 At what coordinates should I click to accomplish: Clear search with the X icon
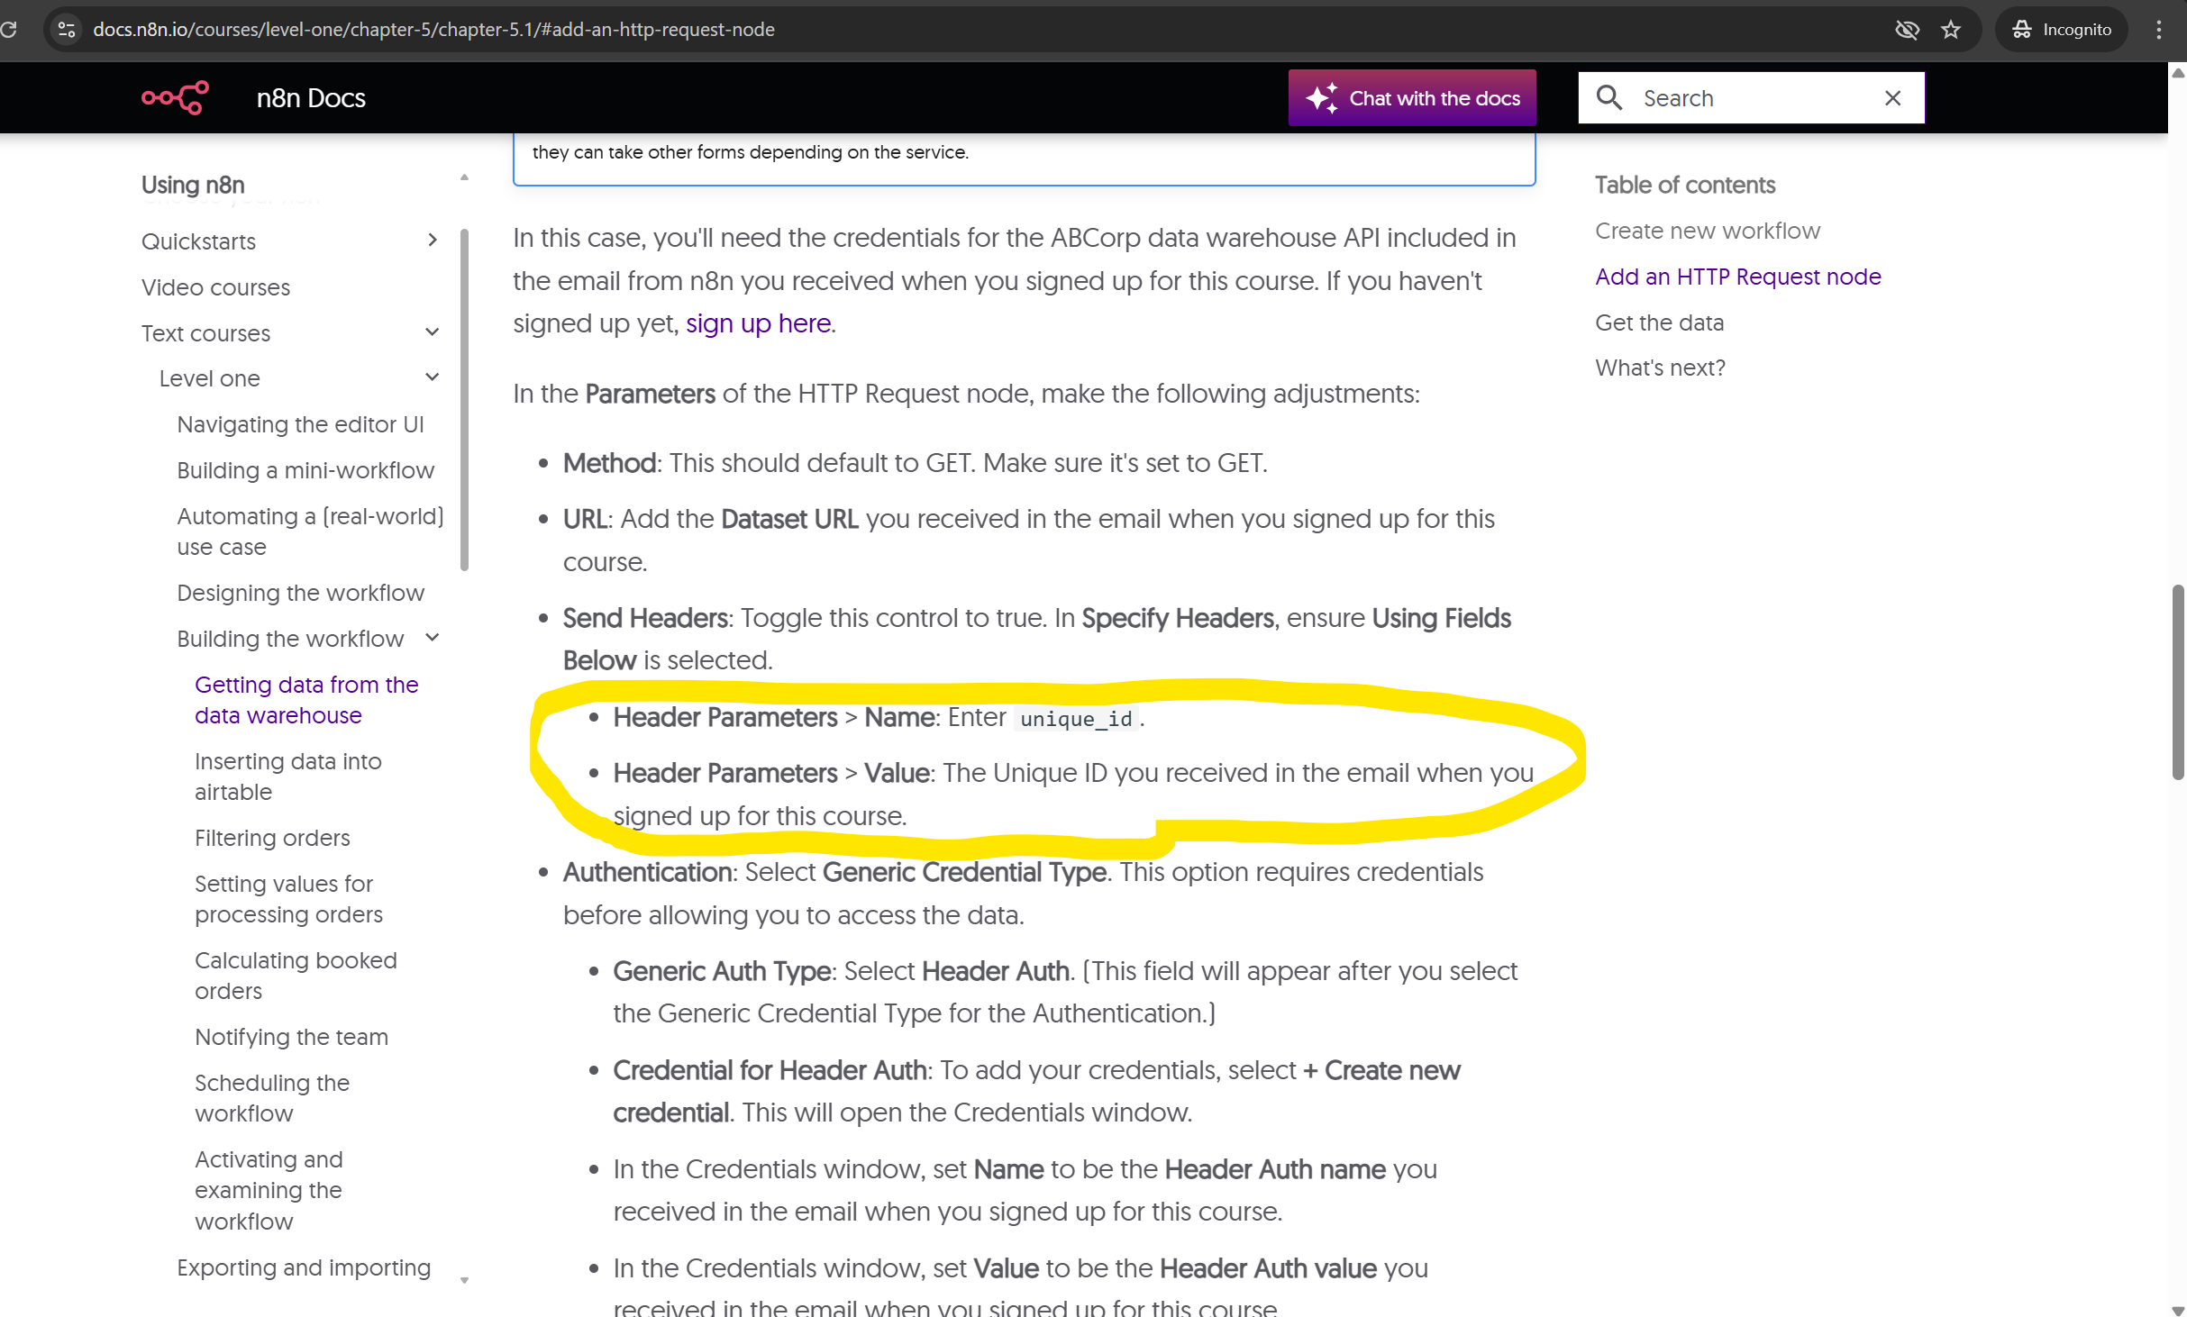(1892, 97)
